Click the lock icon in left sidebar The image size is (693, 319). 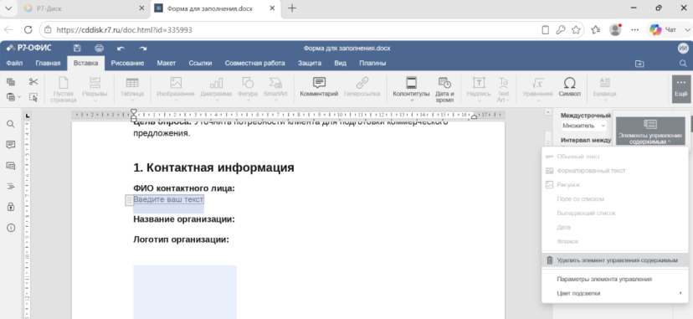pyautogui.click(x=11, y=207)
